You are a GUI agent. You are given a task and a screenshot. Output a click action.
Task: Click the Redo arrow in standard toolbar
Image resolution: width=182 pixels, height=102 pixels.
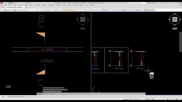[33, 10]
